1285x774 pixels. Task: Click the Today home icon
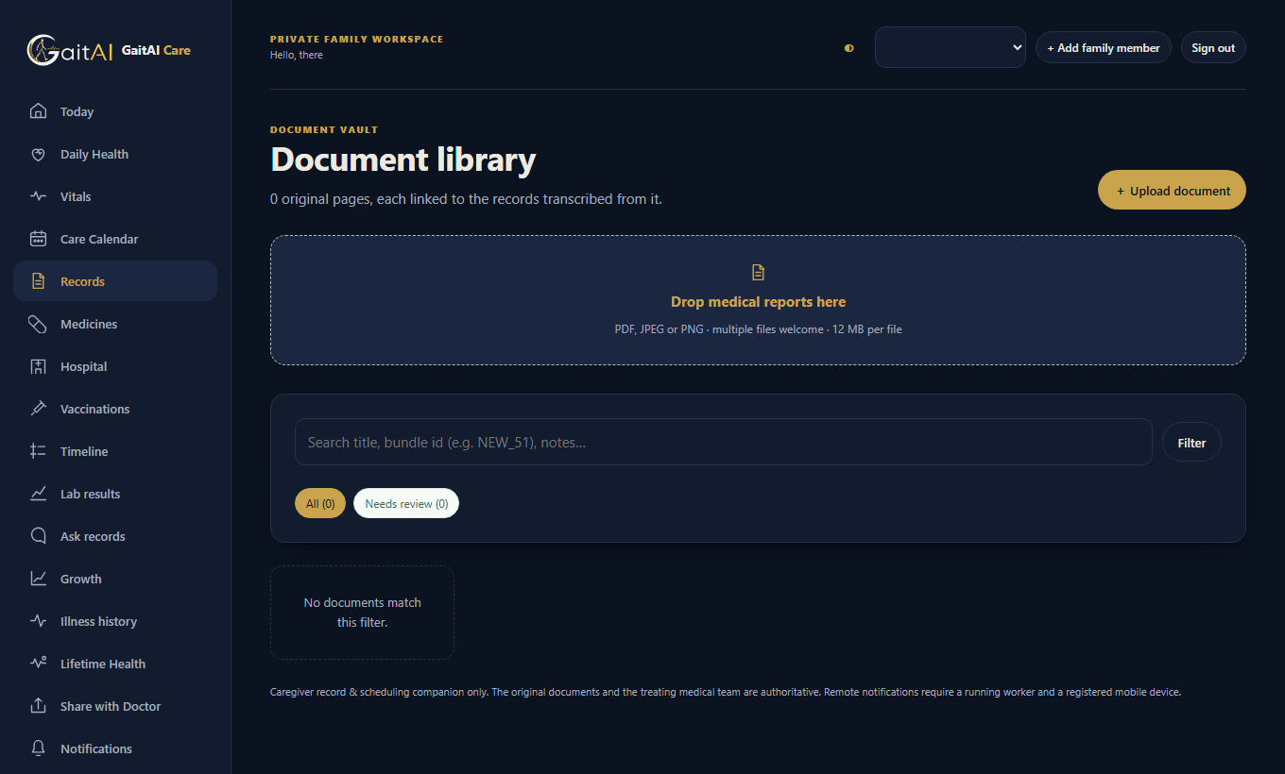point(38,111)
